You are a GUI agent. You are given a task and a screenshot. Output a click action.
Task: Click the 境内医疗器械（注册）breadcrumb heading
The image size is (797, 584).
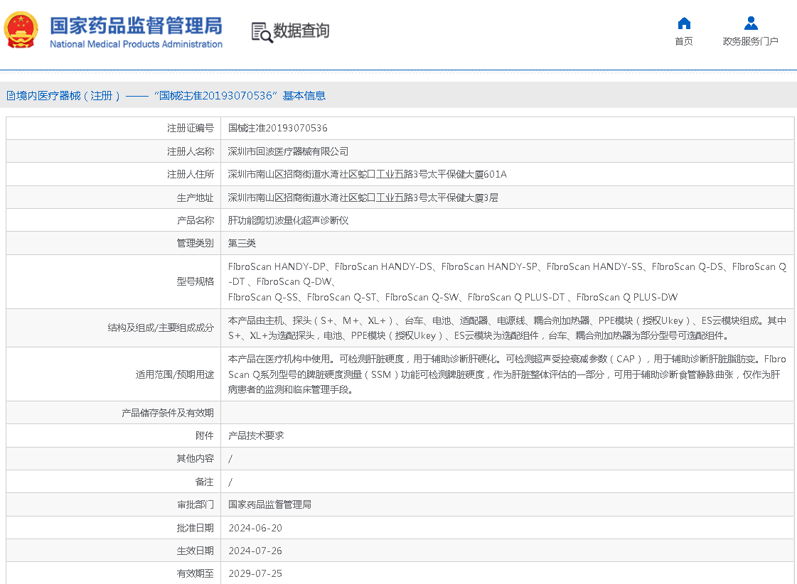tap(166, 95)
